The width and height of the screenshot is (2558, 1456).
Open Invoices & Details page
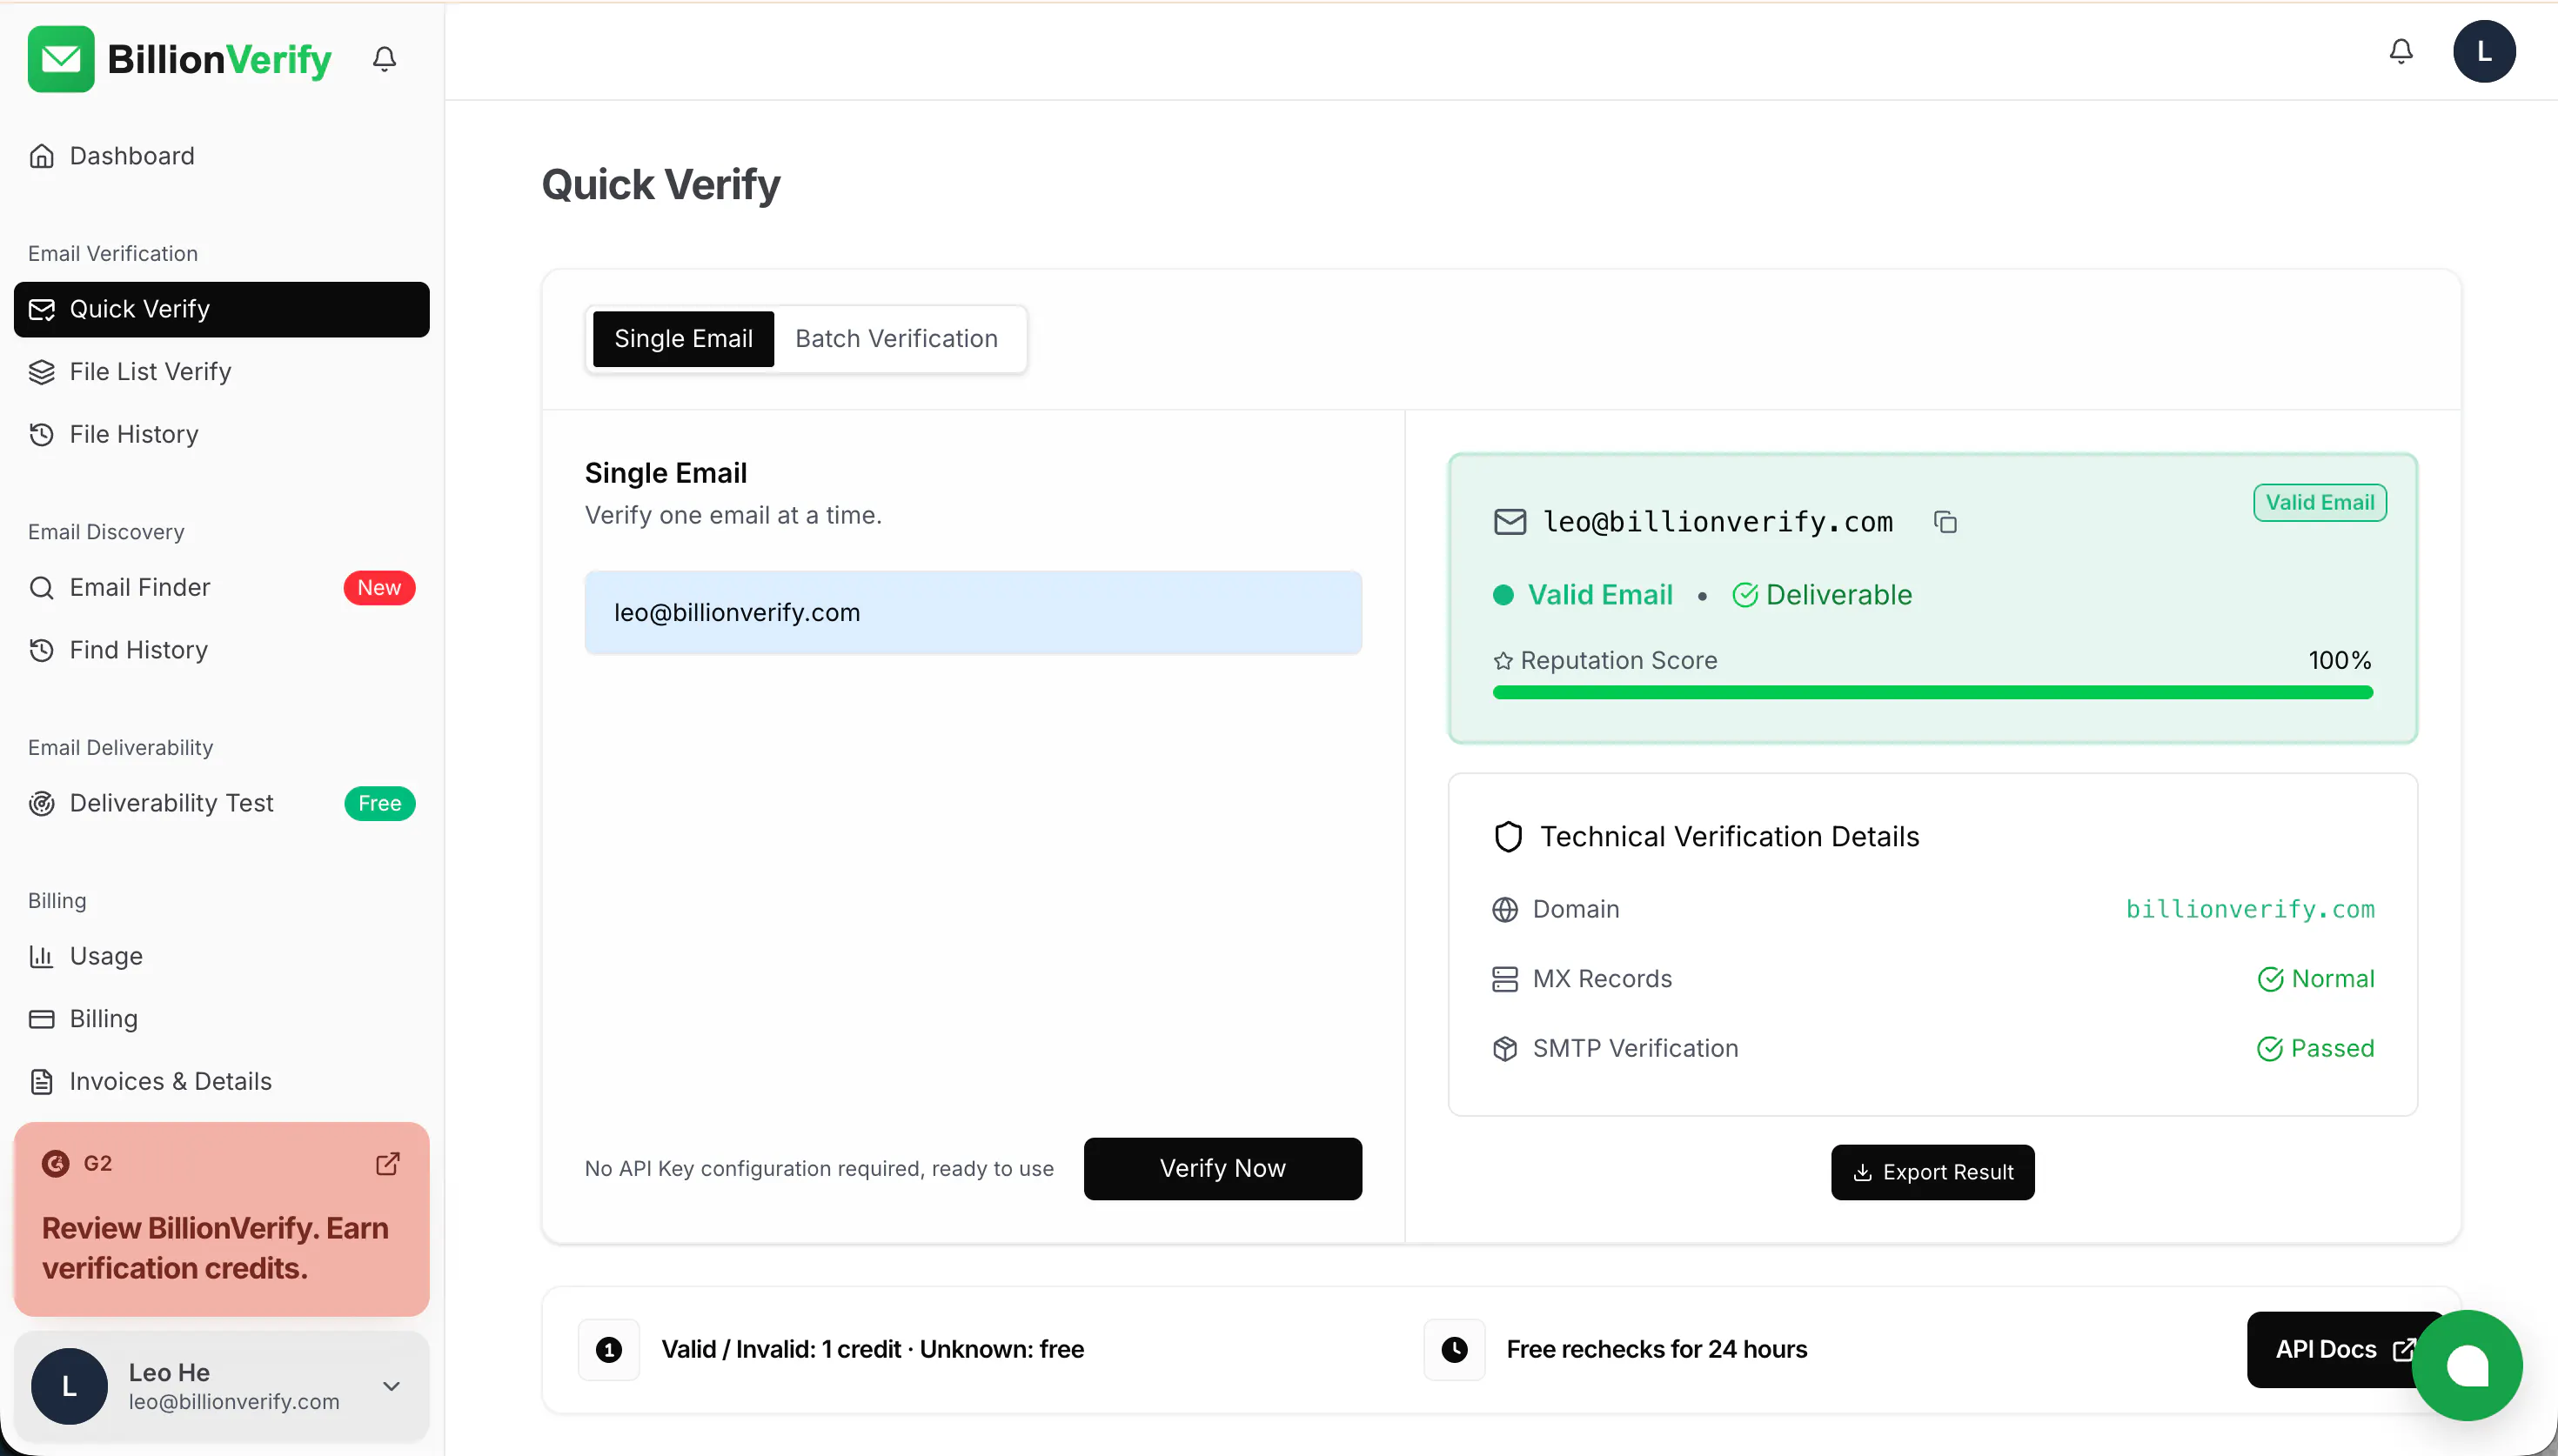222,1082
